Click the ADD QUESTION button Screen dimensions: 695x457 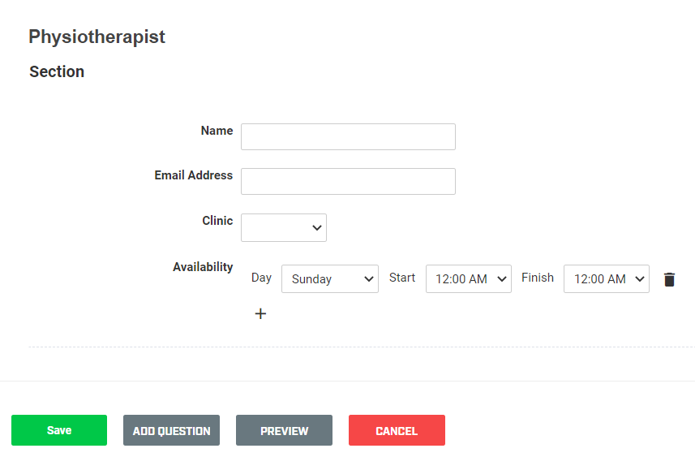click(172, 430)
